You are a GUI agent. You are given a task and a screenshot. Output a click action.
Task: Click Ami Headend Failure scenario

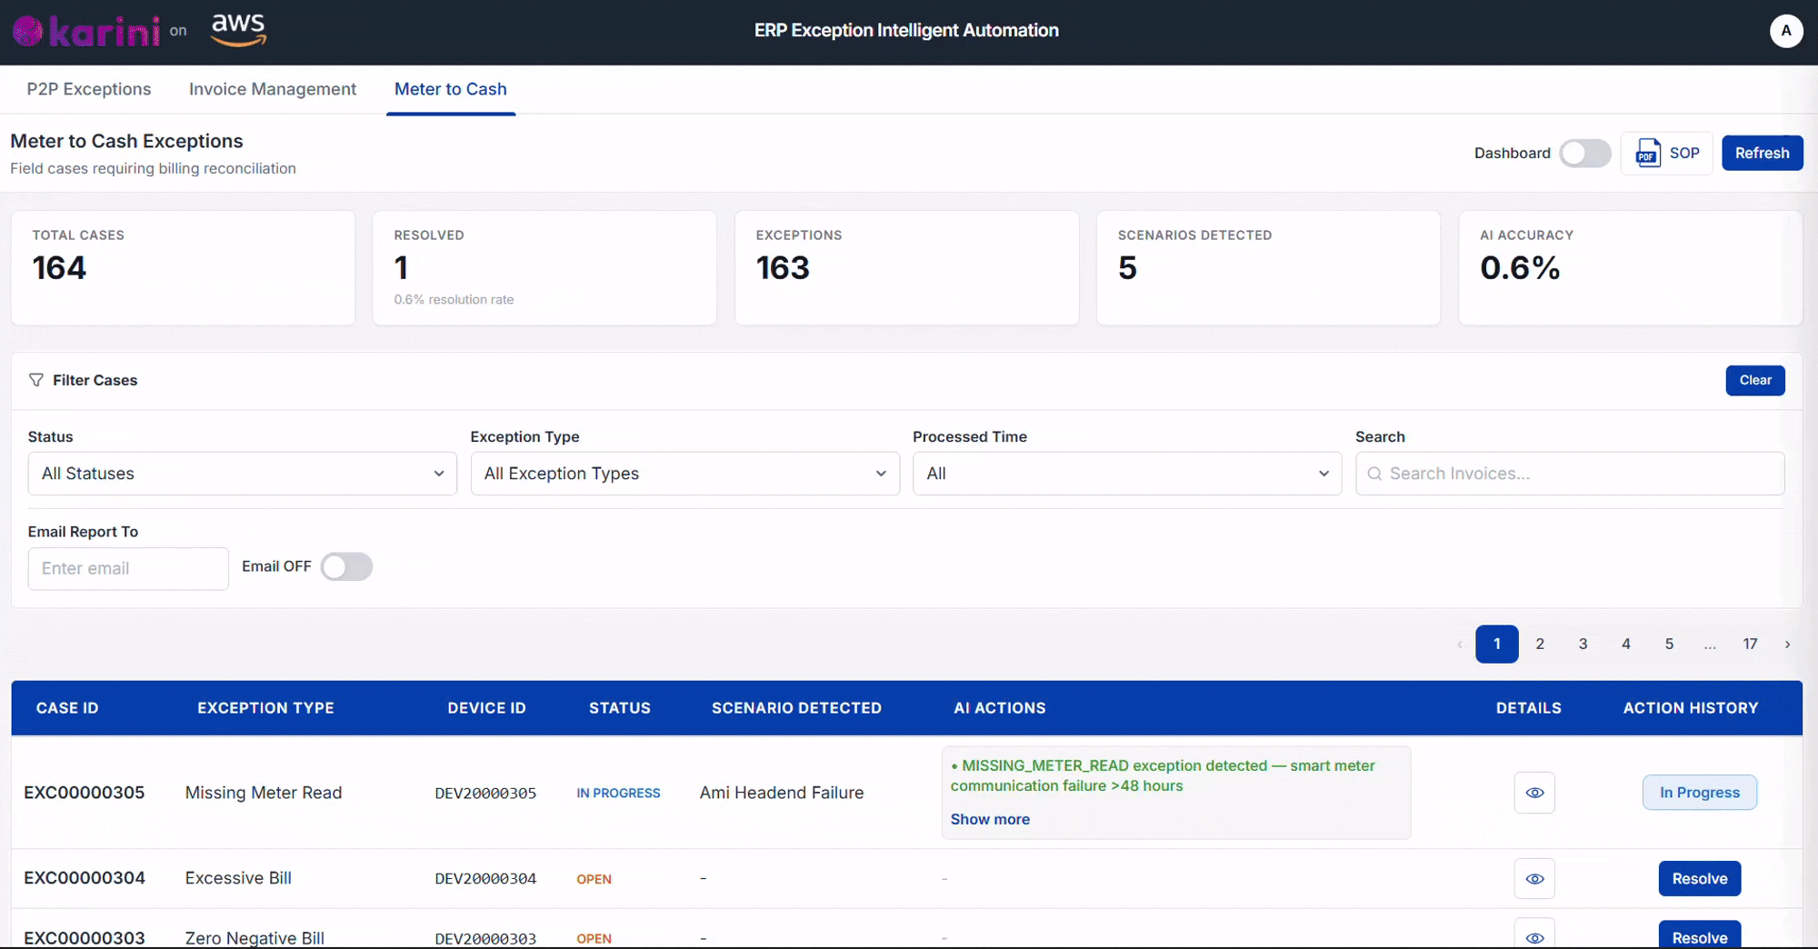[x=782, y=793]
